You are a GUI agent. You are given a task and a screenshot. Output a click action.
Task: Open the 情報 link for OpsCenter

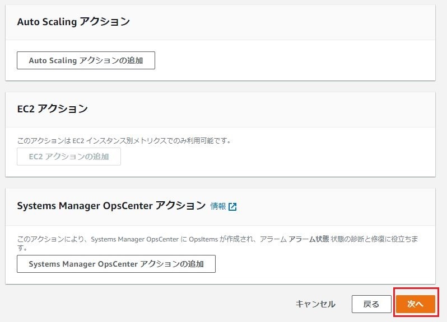[218, 206]
